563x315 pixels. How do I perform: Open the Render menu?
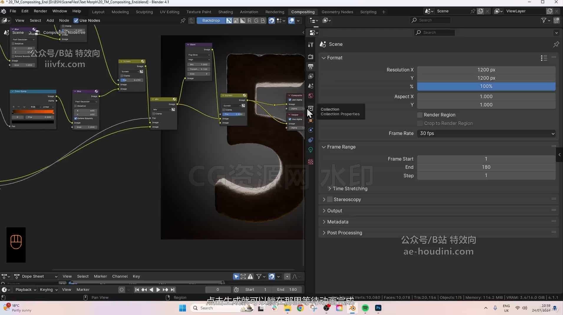[x=40, y=11]
